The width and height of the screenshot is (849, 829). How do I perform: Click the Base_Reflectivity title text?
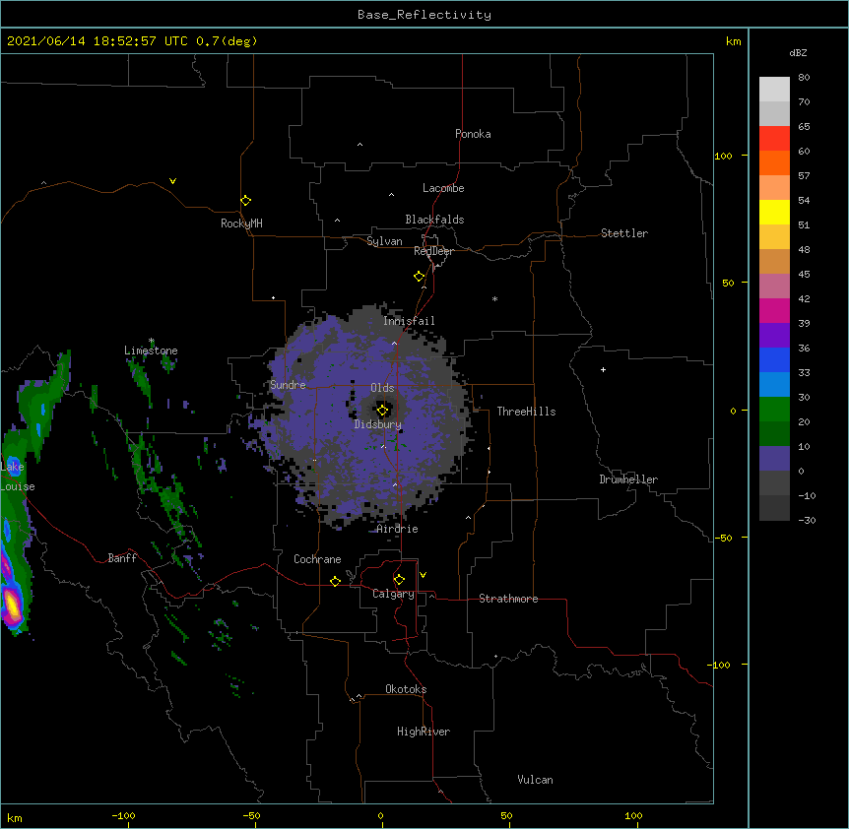click(424, 15)
